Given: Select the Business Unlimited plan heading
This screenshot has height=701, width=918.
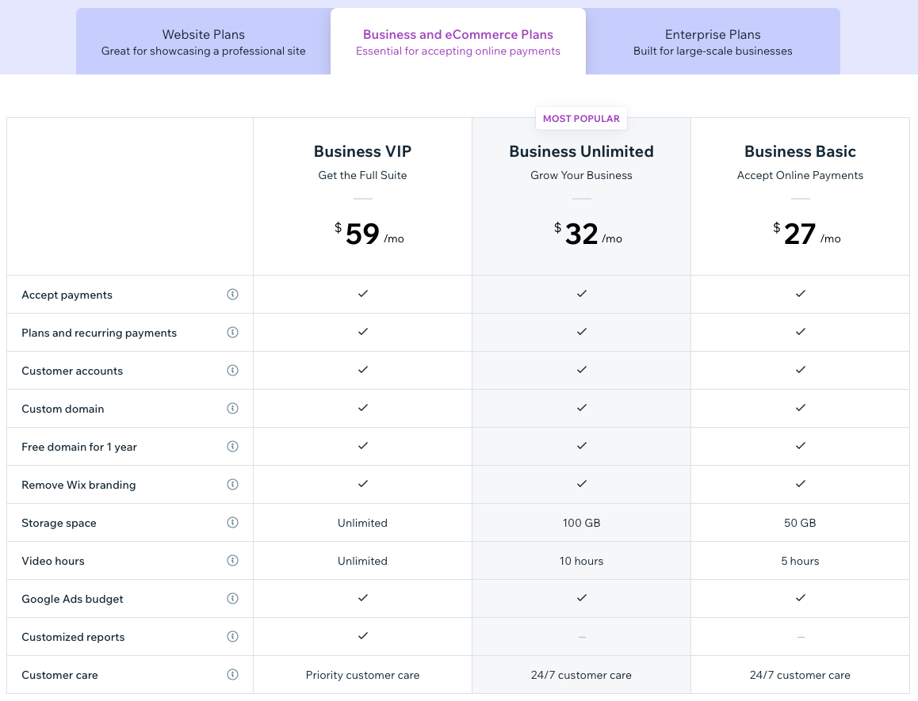Looking at the screenshot, I should pyautogui.click(x=581, y=151).
